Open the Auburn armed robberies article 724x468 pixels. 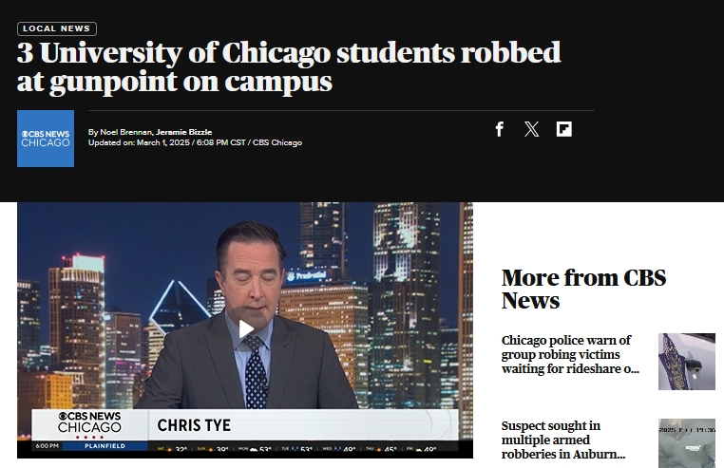(562, 440)
